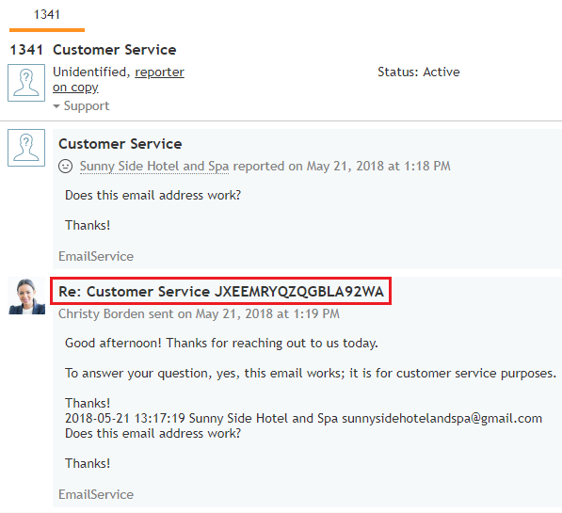
Task: Click "Does this email address work?" first message
Action: click(x=153, y=196)
